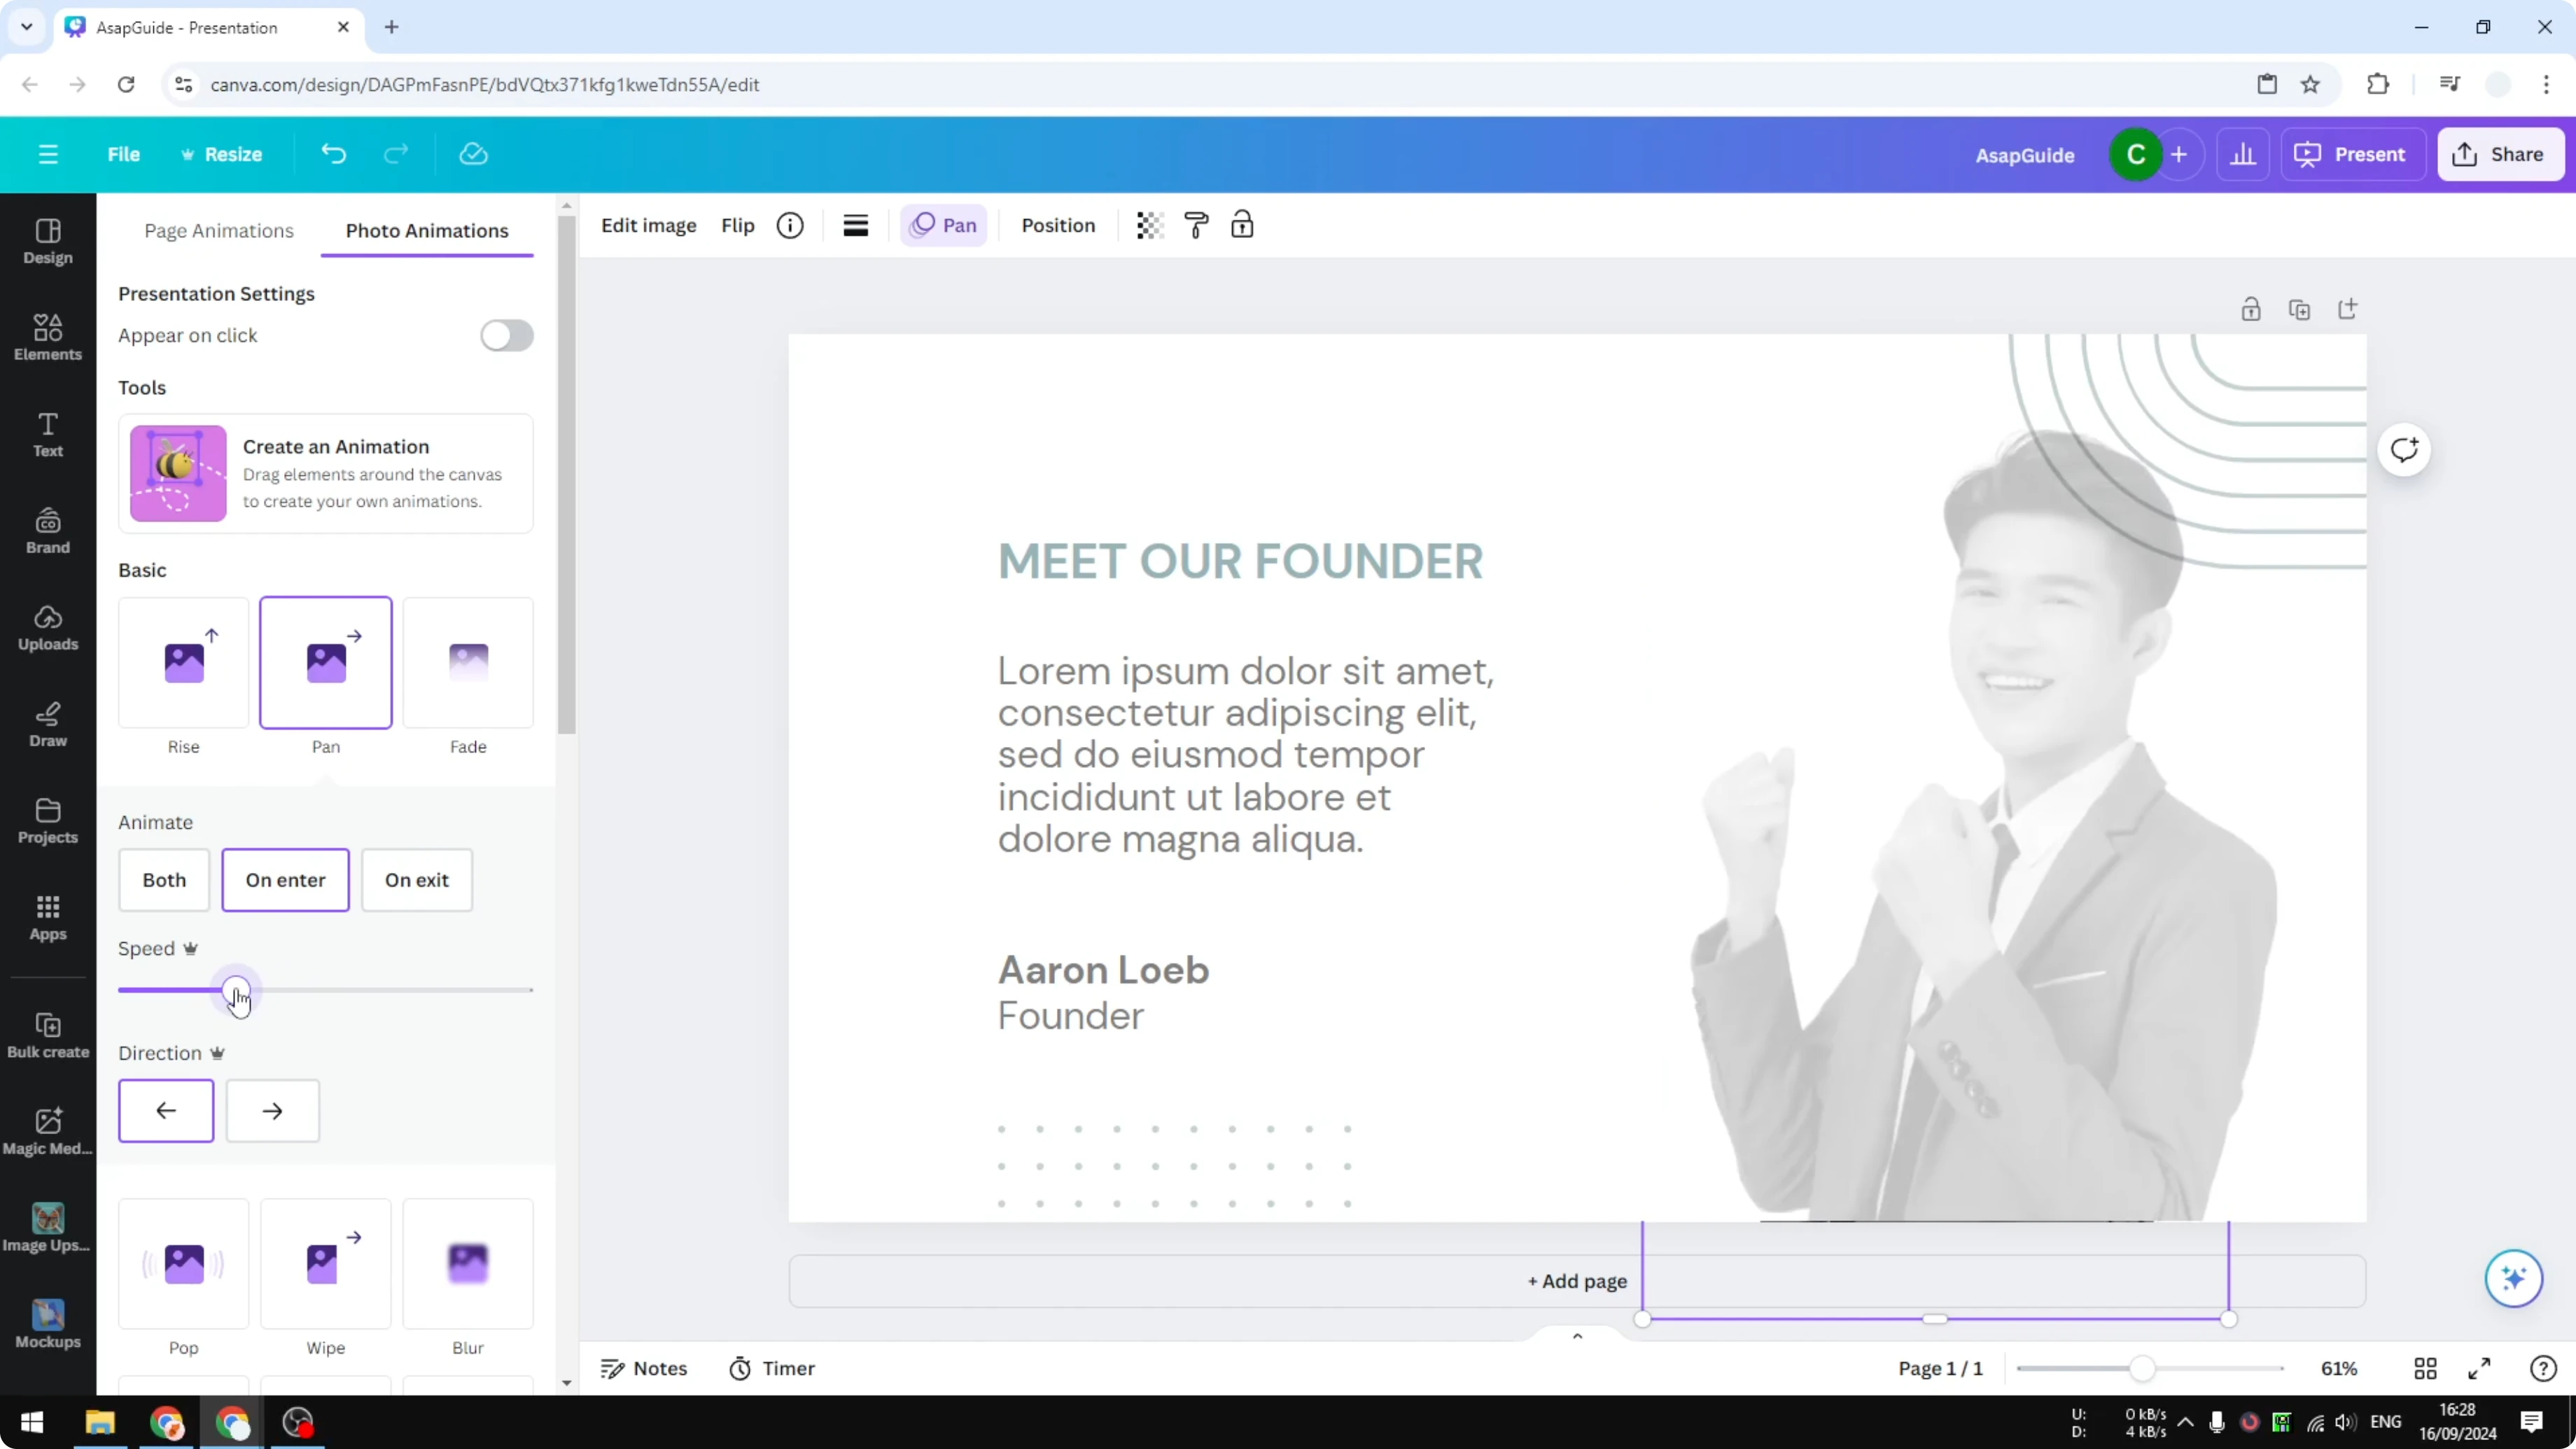Click the add page icon above canvas
Image resolution: width=2576 pixels, height=1449 pixels.
[2347, 309]
